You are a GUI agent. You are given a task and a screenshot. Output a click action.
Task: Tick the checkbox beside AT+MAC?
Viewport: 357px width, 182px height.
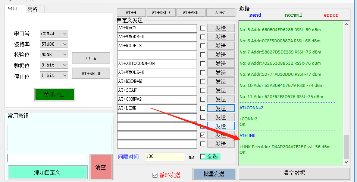[203, 28]
